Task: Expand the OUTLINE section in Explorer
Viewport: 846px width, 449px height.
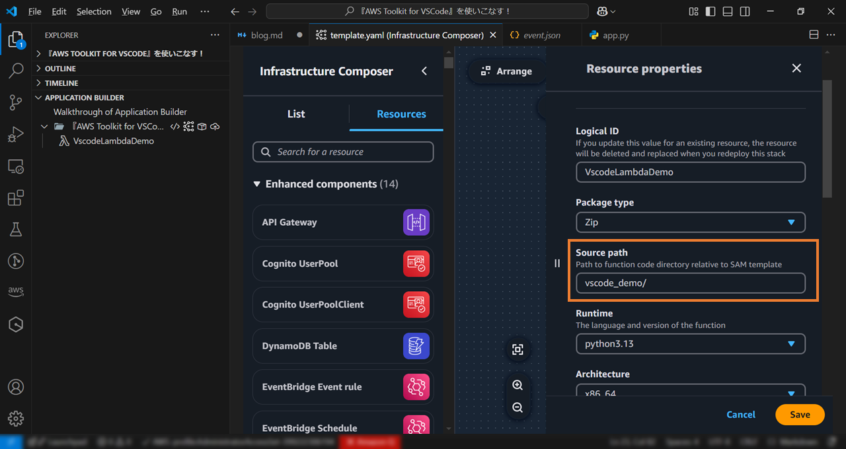Action: 59,68
